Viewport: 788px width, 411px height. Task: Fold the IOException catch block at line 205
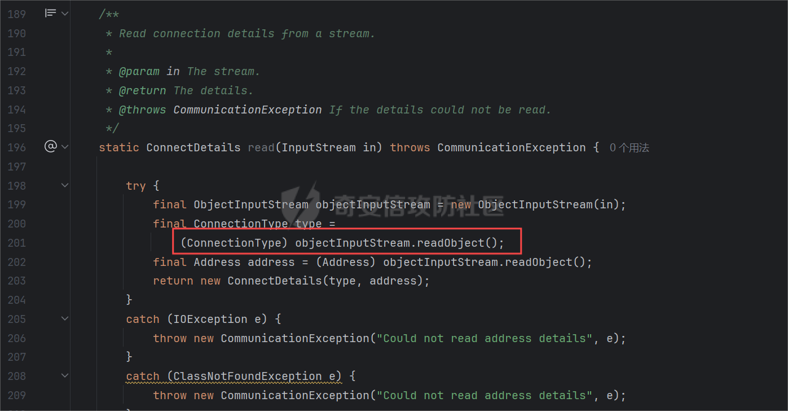point(65,319)
